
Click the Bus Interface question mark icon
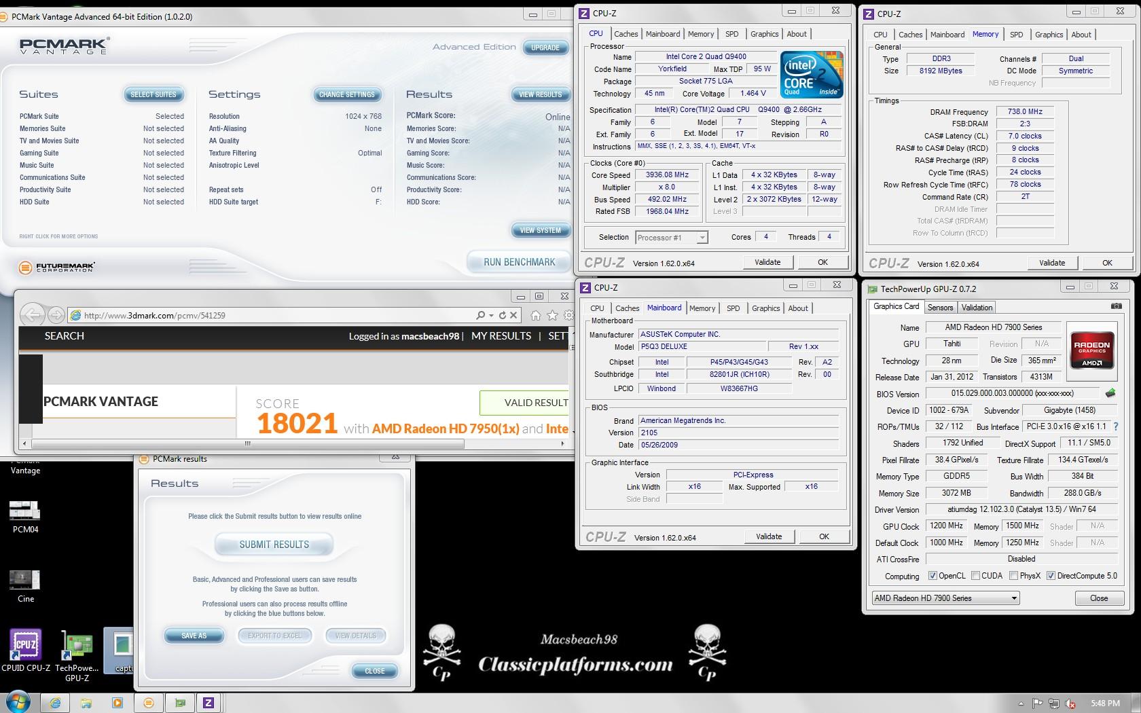tap(1115, 426)
